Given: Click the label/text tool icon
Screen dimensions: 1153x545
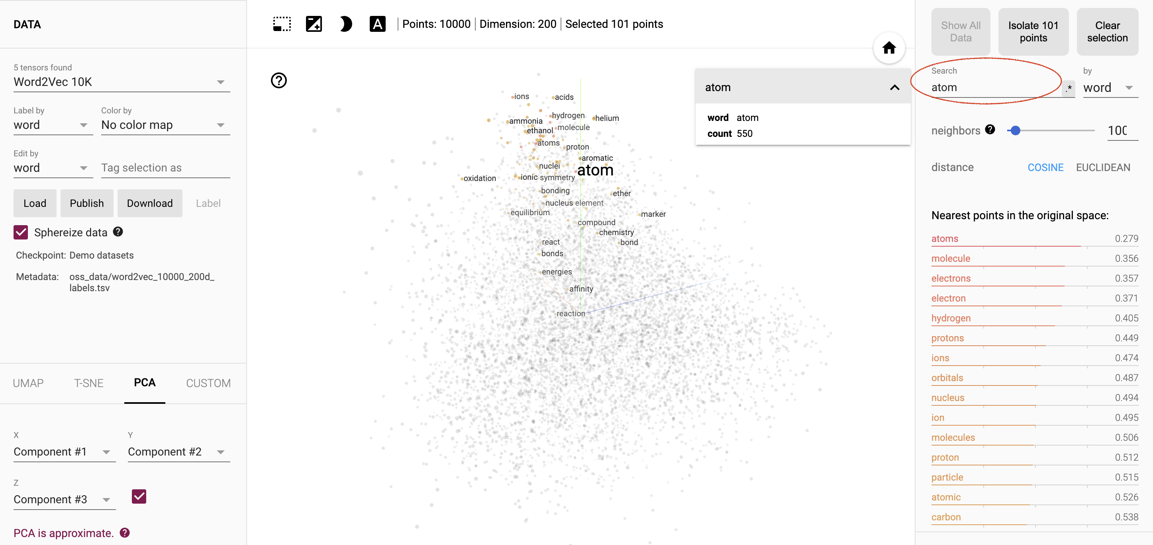Looking at the screenshot, I should (x=378, y=24).
